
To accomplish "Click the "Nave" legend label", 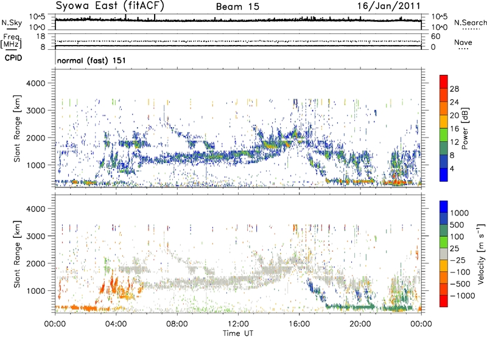I will [463, 43].
